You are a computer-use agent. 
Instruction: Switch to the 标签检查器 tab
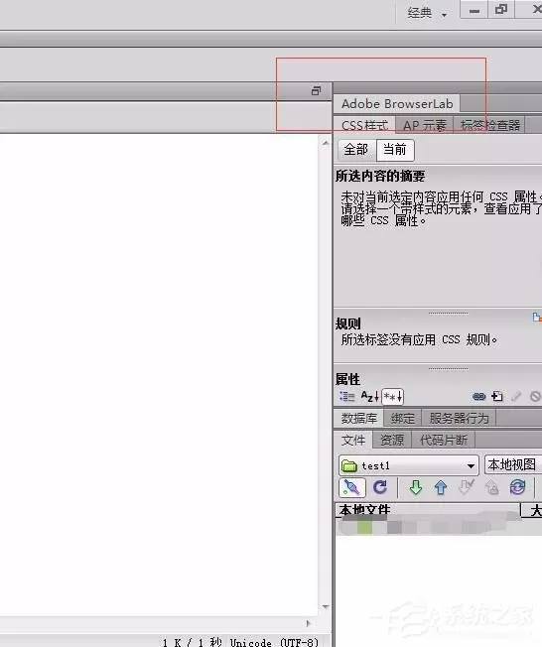pos(489,125)
